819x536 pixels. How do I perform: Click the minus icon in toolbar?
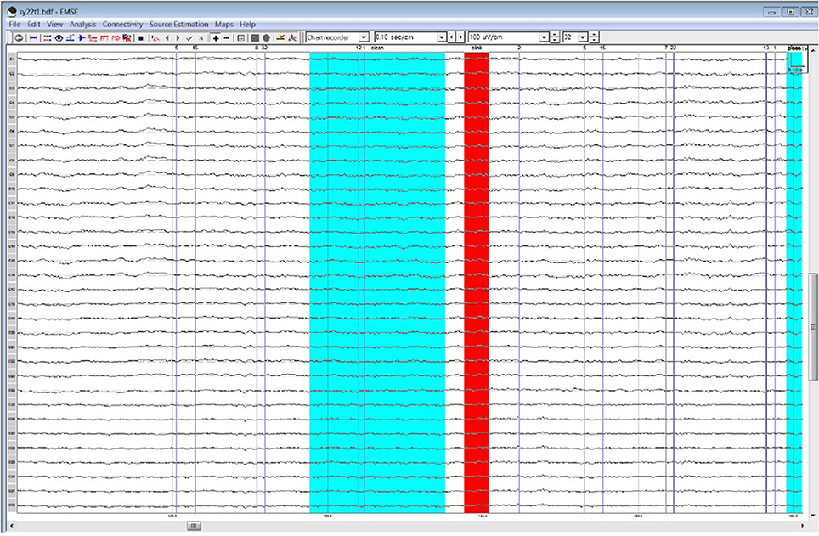tap(227, 37)
